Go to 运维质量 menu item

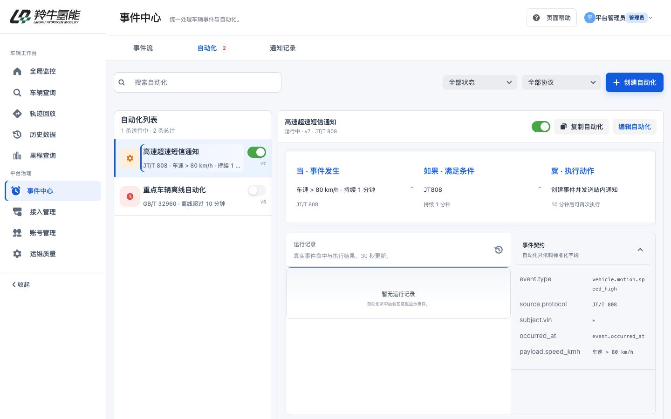(x=53, y=254)
